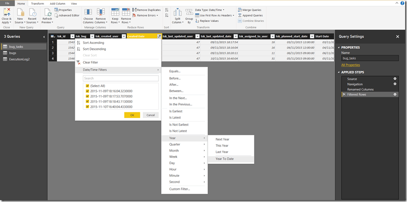
Task: Switch to the Transform ribbon tab
Action: (x=37, y=4)
